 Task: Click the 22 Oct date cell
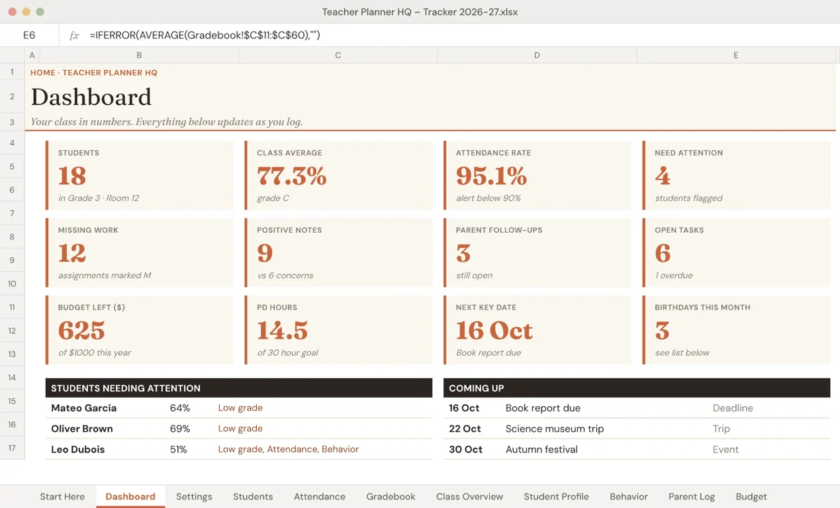465,429
